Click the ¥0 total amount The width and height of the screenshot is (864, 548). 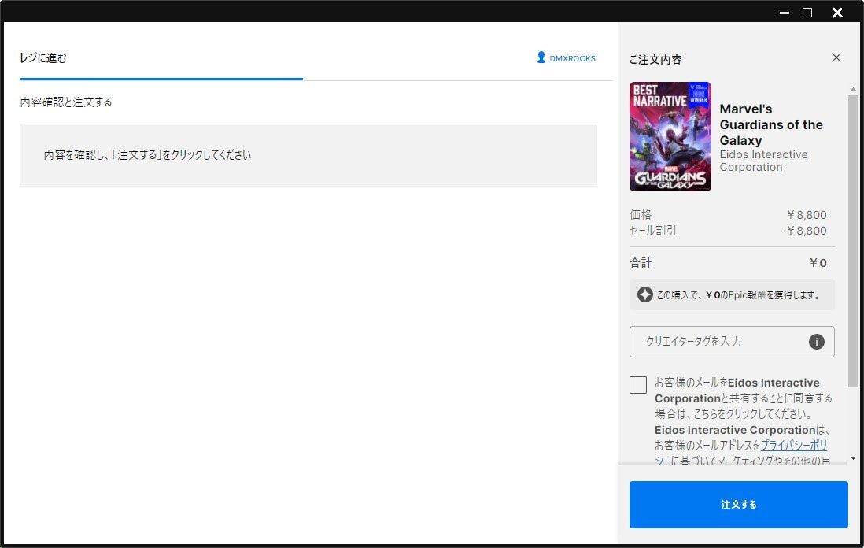[818, 263]
